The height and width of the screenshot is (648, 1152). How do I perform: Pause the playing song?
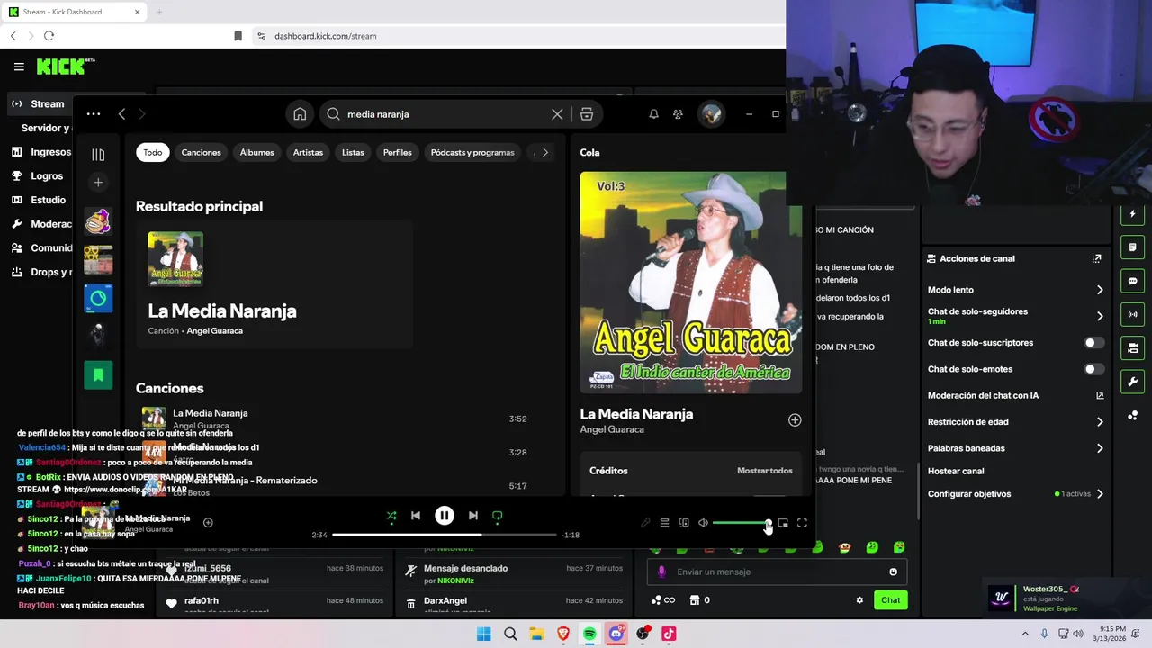coord(445,516)
